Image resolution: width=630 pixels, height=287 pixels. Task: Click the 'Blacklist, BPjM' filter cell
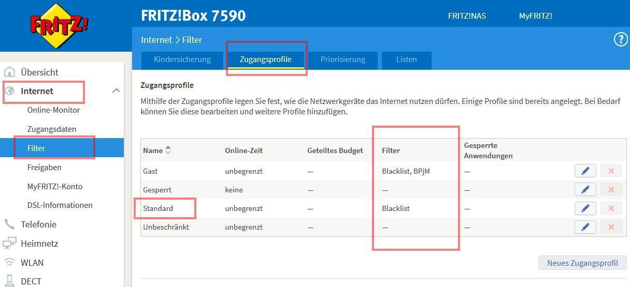[x=406, y=171]
